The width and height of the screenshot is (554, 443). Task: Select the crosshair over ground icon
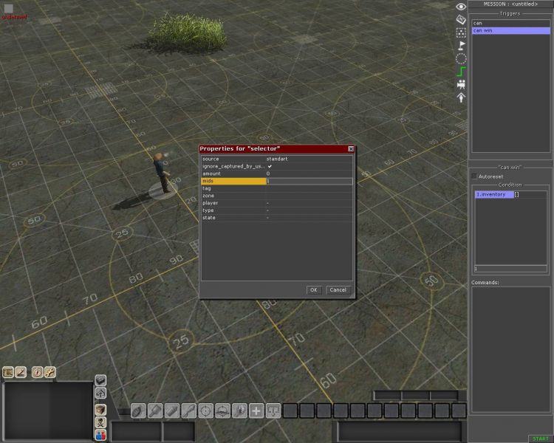tap(222, 411)
